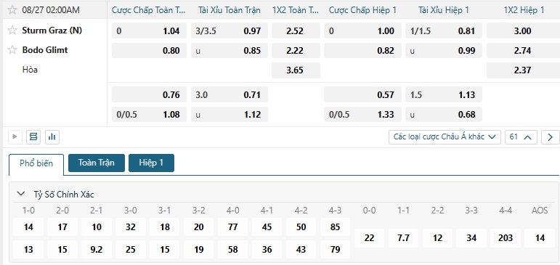Go to next with the right arrow button
Viewport: 560px width, 265px height.
point(550,137)
